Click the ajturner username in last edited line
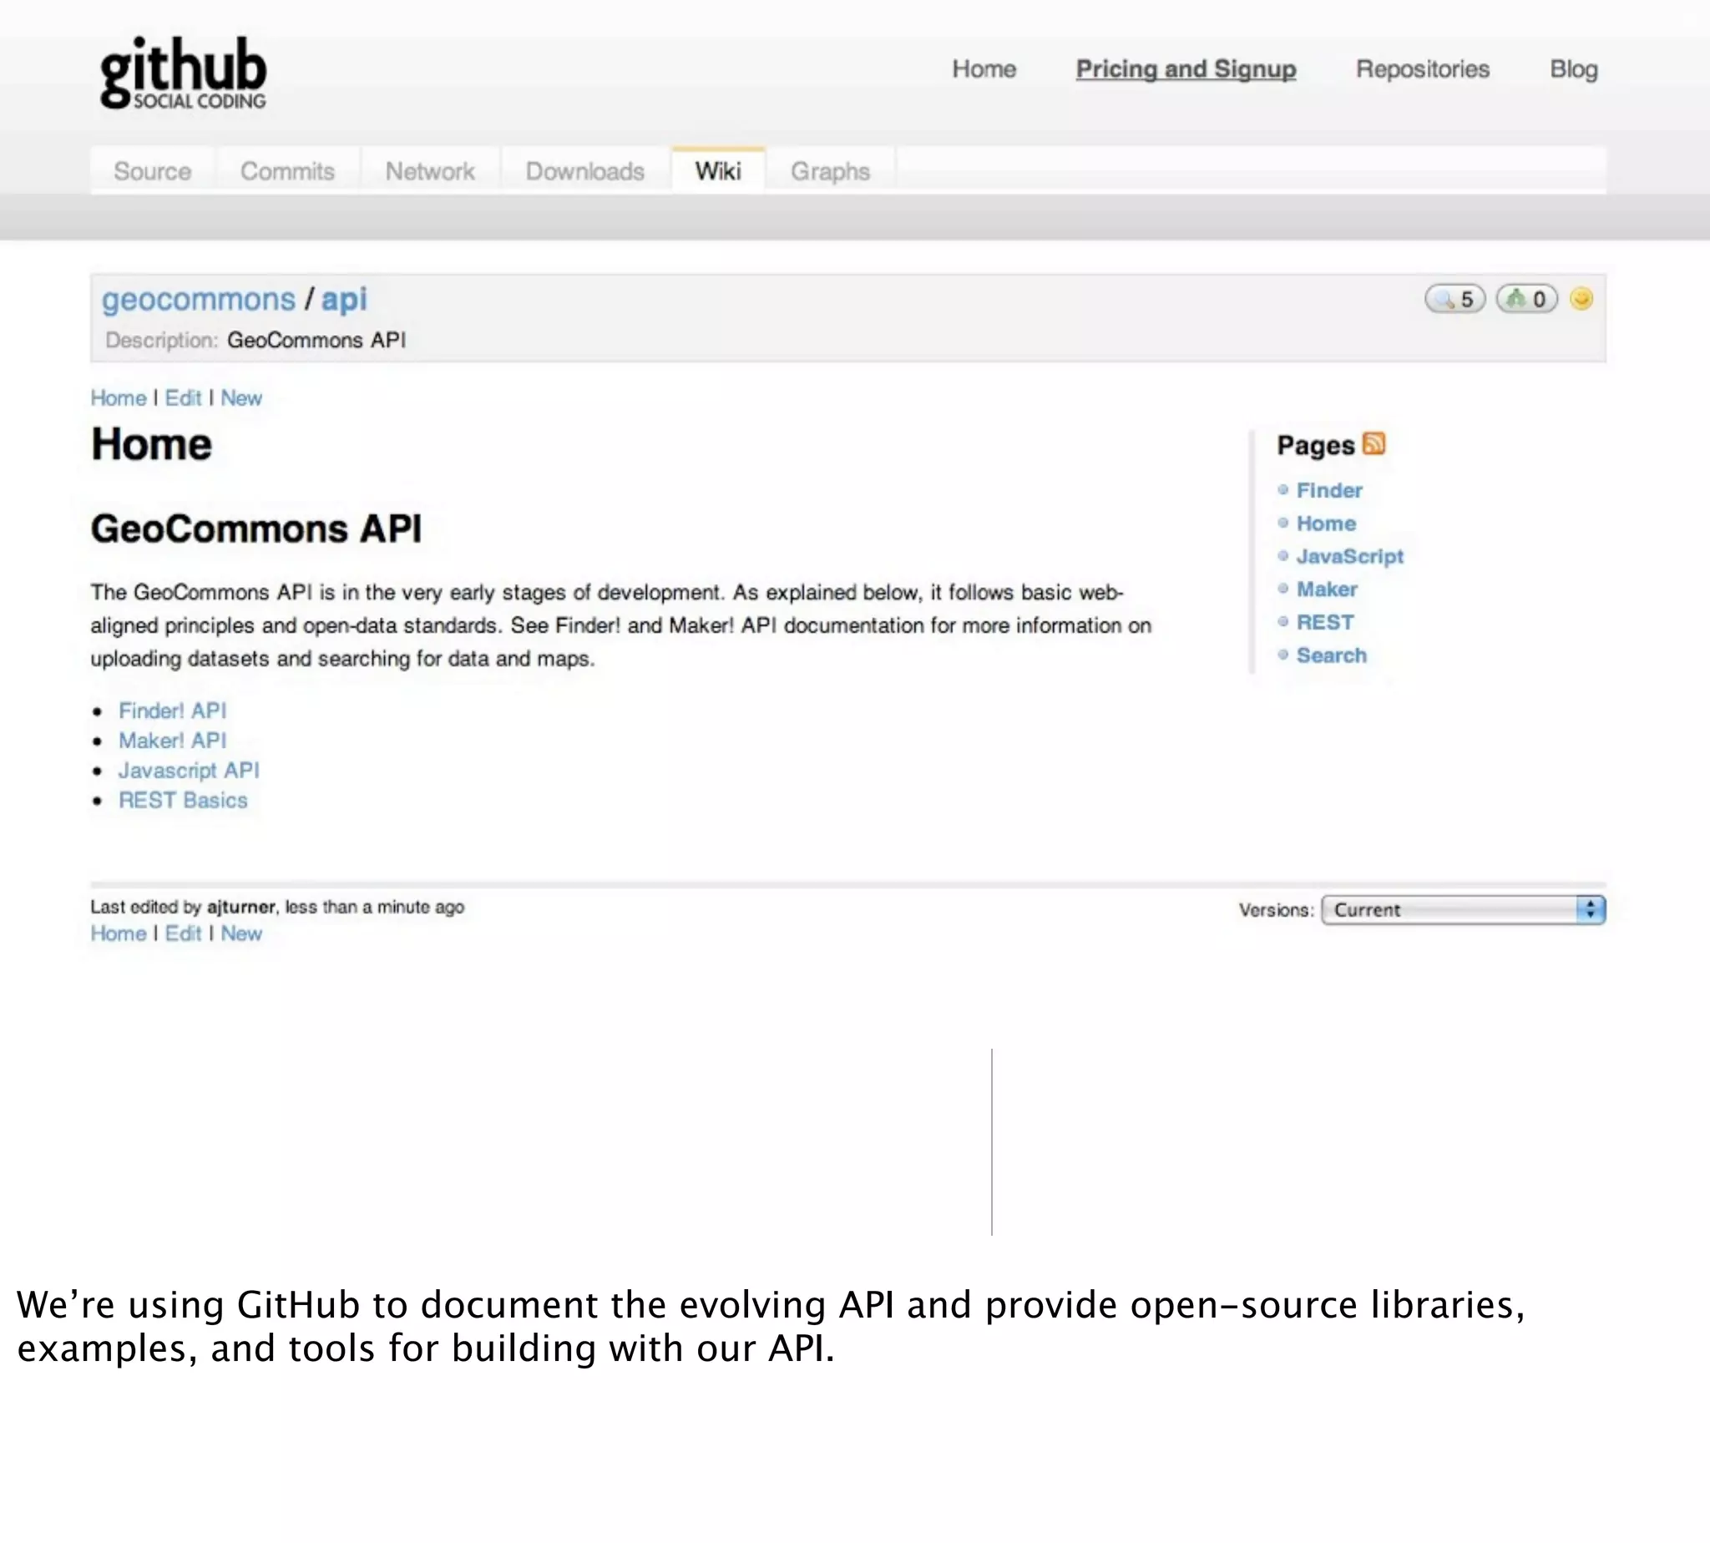This screenshot has width=1710, height=1543. click(240, 907)
